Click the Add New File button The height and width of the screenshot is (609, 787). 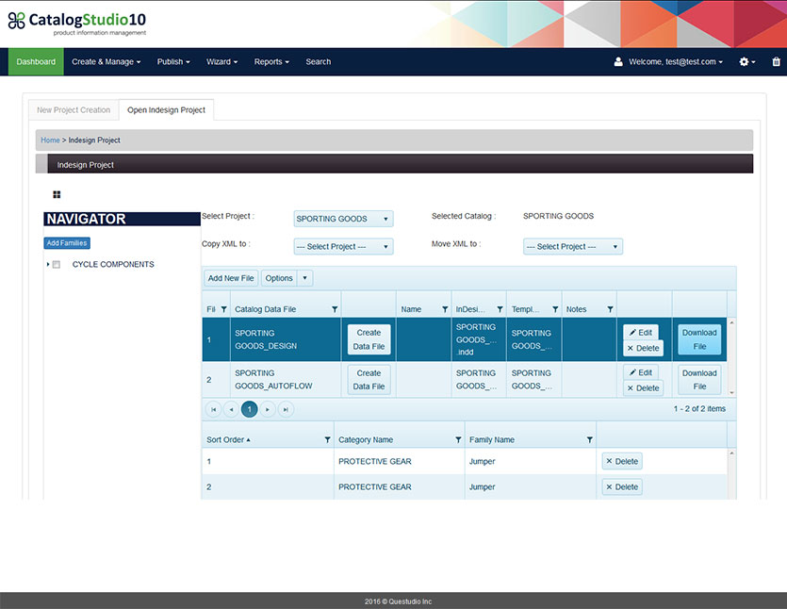click(x=231, y=278)
